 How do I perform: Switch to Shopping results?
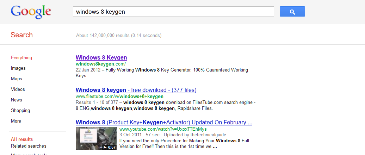coord(20,111)
